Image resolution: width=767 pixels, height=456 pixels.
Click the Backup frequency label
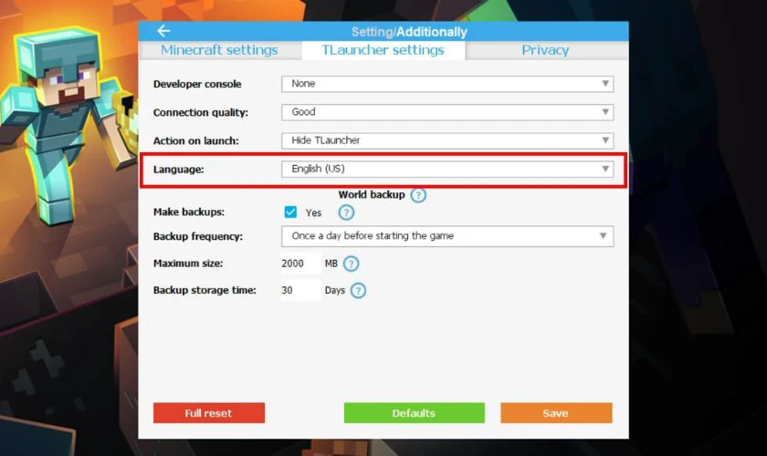[197, 236]
